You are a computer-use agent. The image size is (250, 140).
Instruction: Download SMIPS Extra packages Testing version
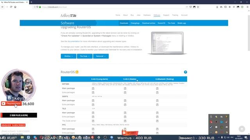pos(157,105)
